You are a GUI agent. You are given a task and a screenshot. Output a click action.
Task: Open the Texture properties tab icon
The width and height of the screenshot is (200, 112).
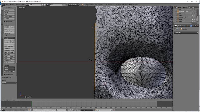click(197, 26)
